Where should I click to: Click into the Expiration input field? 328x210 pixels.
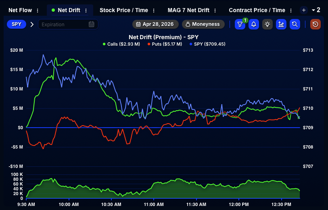(68, 24)
